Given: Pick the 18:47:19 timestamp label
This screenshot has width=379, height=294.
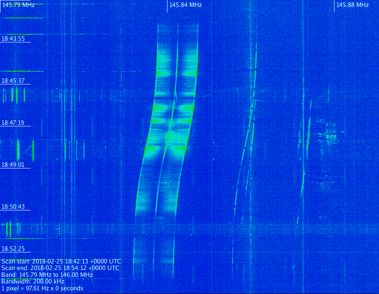Looking at the screenshot, I should 13,123.
